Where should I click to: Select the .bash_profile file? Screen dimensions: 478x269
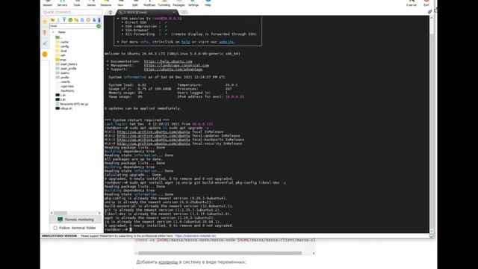click(x=66, y=69)
